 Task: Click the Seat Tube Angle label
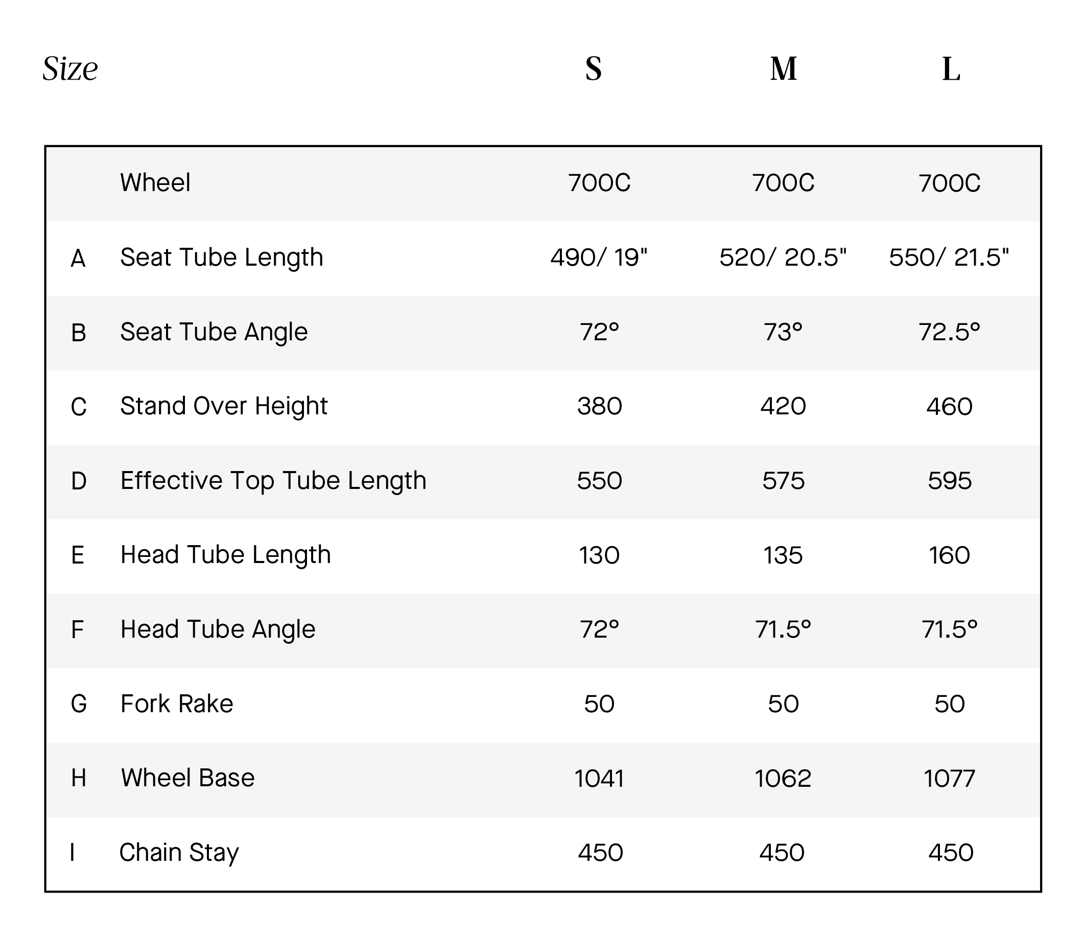(x=214, y=332)
